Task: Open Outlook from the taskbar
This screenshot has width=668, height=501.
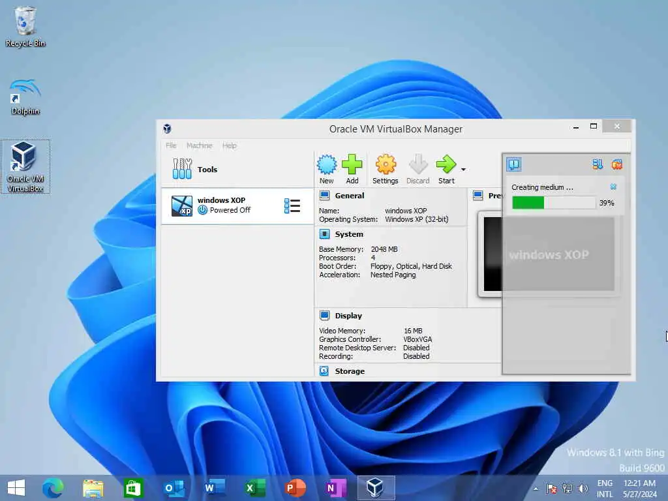Action: 174,488
